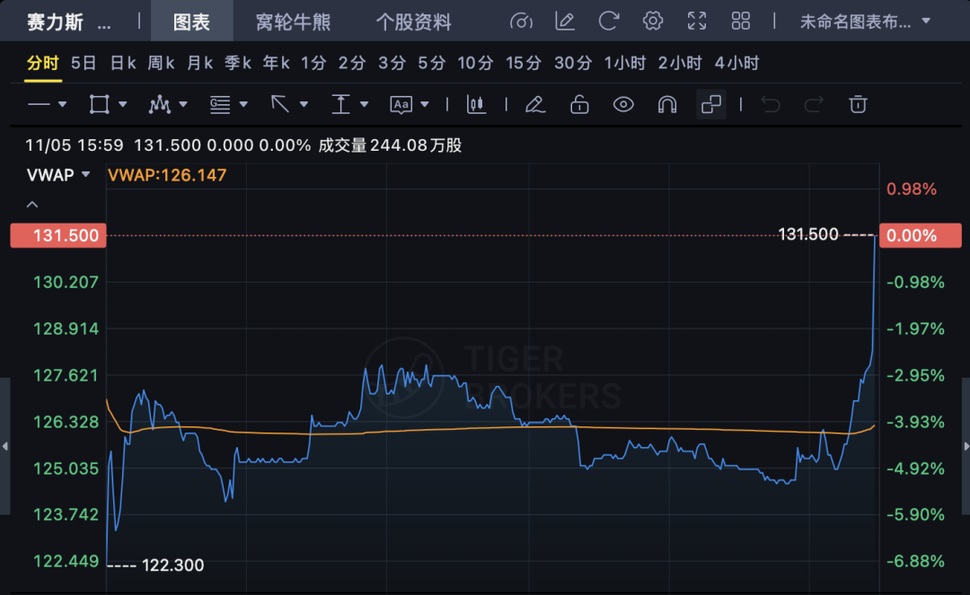
Task: Toggle drawing visibility with the eye icon
Action: pyautogui.click(x=623, y=105)
